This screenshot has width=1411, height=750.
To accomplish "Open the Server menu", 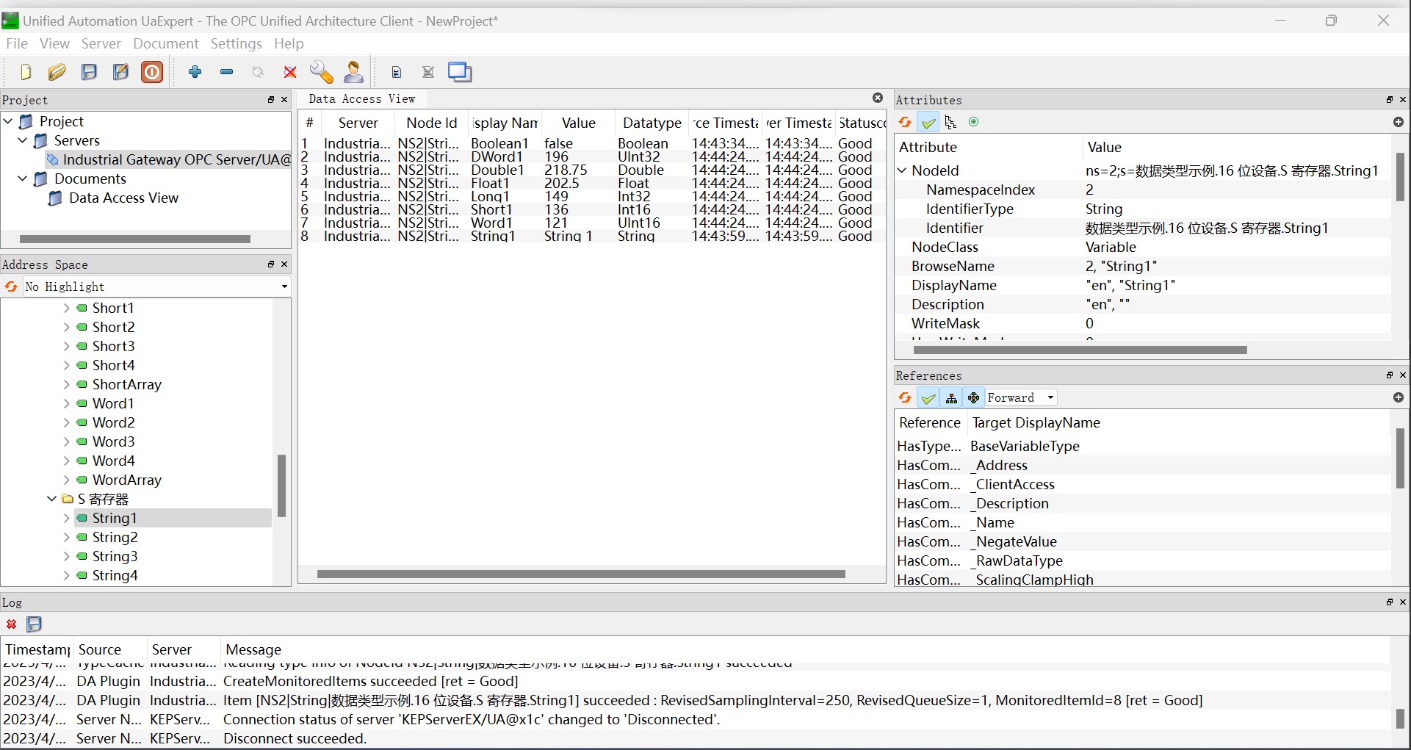I will coord(101,43).
